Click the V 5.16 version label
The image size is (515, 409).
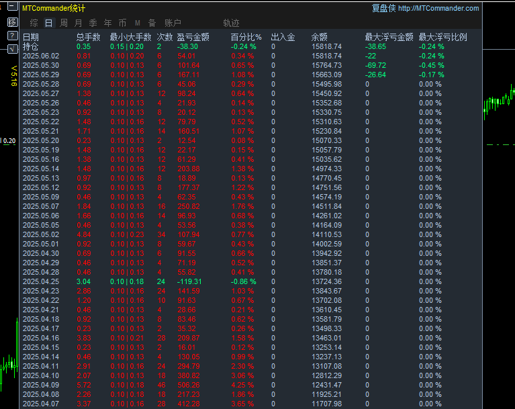(13, 76)
